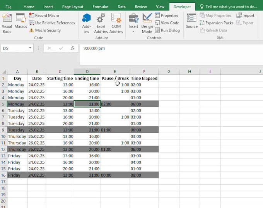Viewport: 263px width, 208px height.
Task: Switch to the Insert ribbon tab
Action: point(48,7)
